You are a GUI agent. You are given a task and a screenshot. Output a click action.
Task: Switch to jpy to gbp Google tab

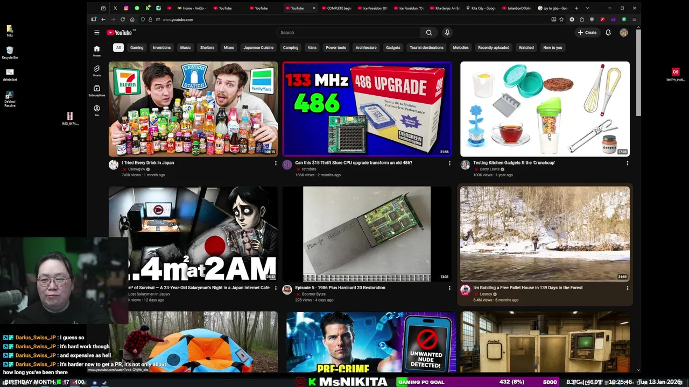(x=553, y=8)
